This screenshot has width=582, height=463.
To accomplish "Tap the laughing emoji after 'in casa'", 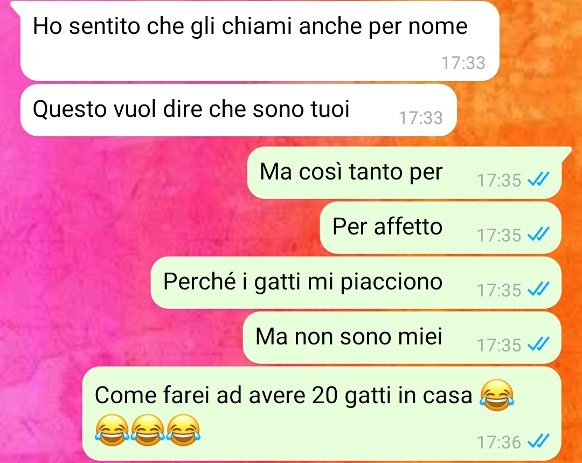I will [497, 395].
